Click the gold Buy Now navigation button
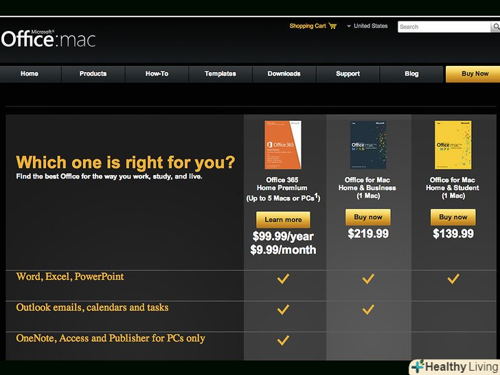 coord(473,73)
